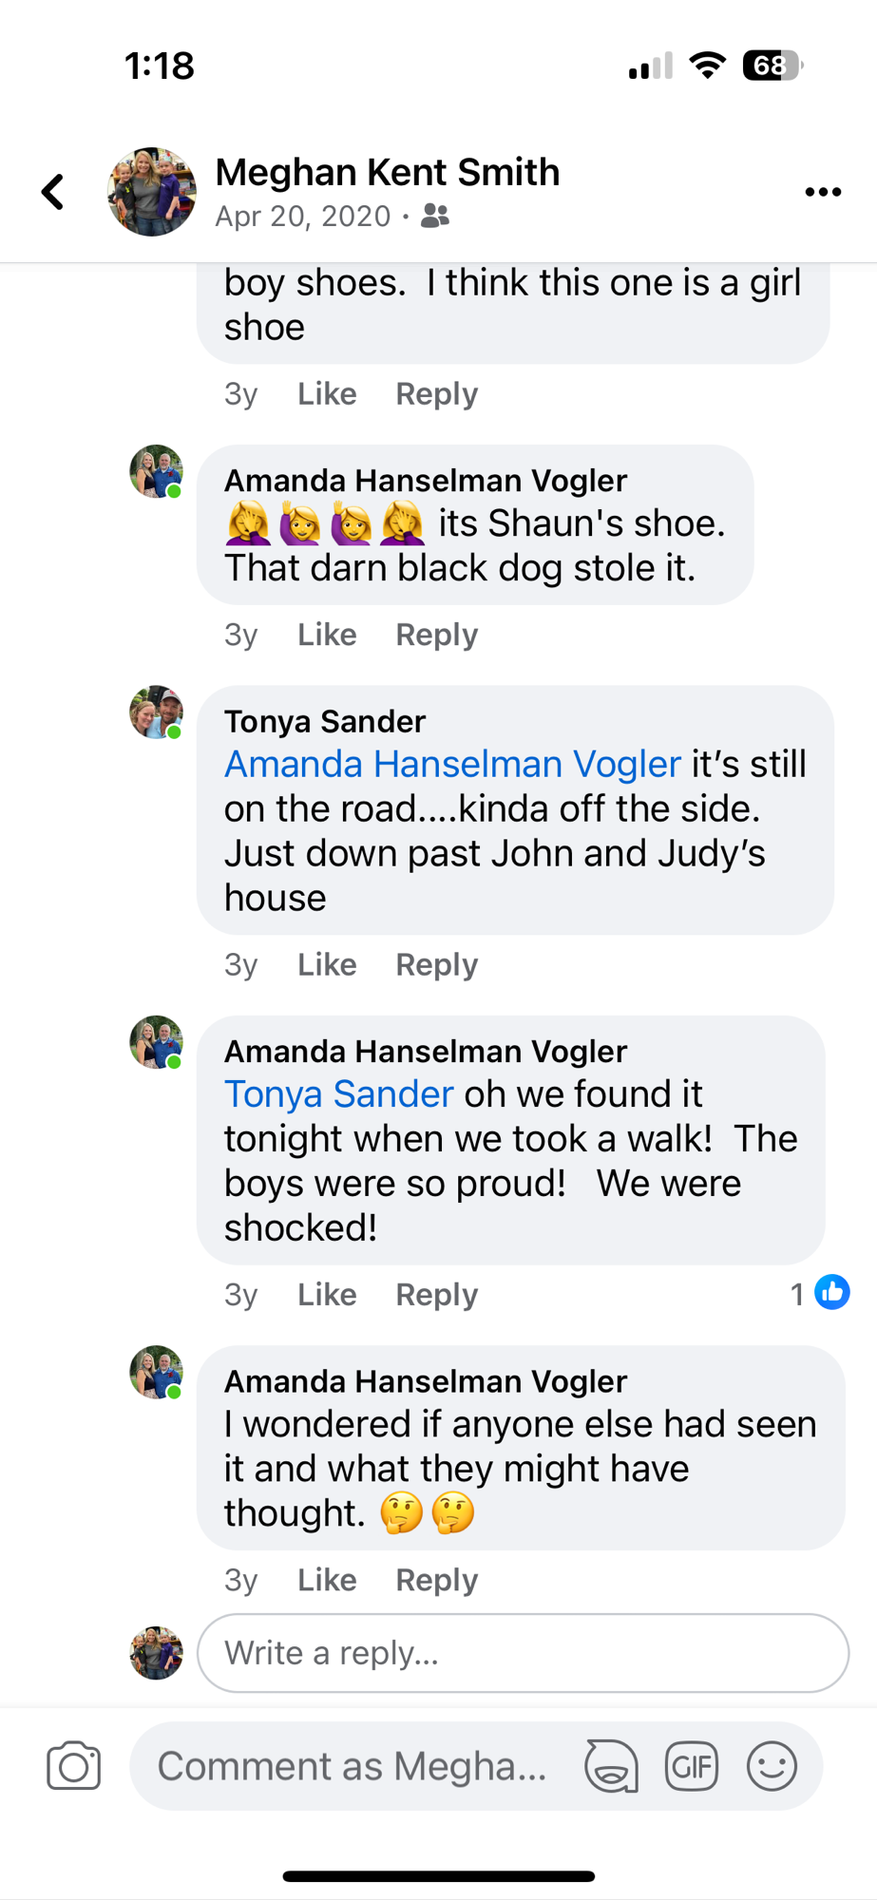Open the blue Tonya Sander mention link
This screenshot has height=1900, width=877.
coord(338,1093)
